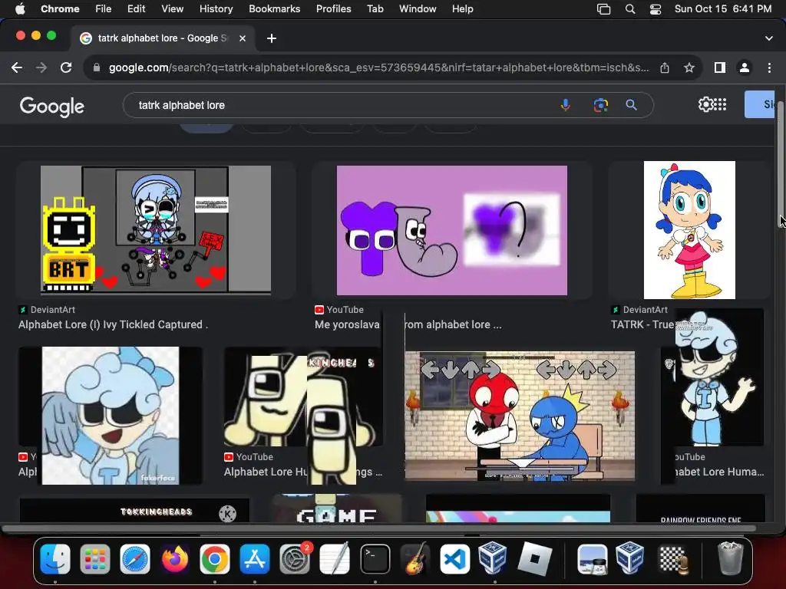Click the date and time display
This screenshot has width=786, height=589.
tap(723, 8)
